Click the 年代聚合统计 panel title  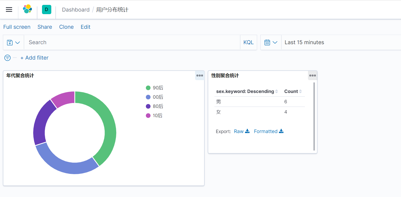(20, 76)
